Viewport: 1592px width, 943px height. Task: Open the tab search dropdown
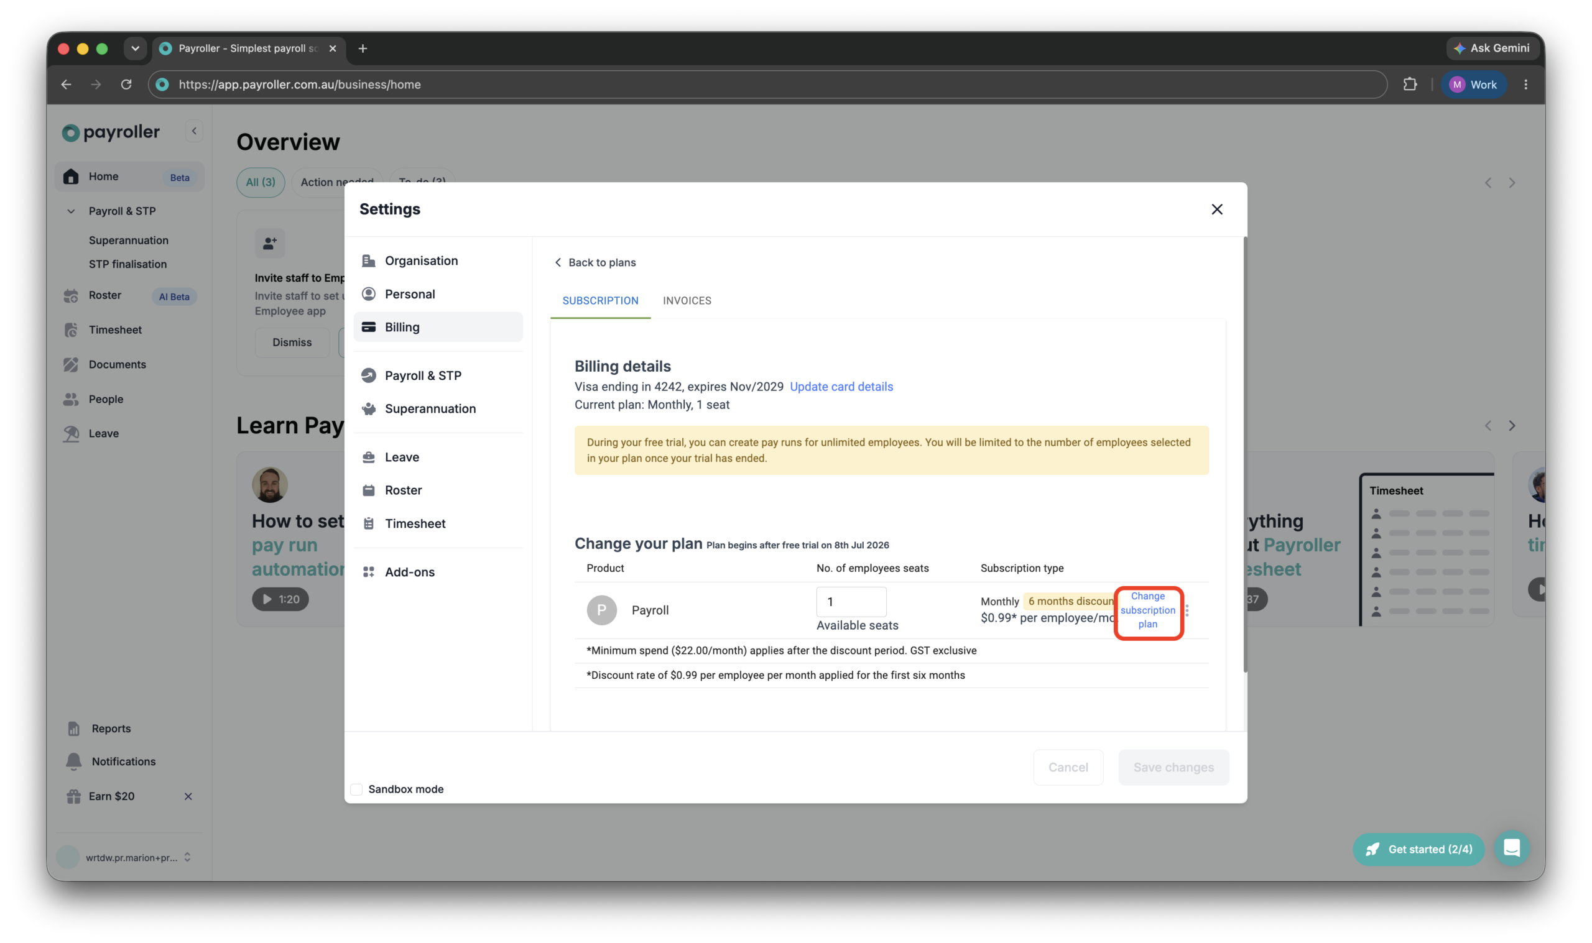(136, 48)
